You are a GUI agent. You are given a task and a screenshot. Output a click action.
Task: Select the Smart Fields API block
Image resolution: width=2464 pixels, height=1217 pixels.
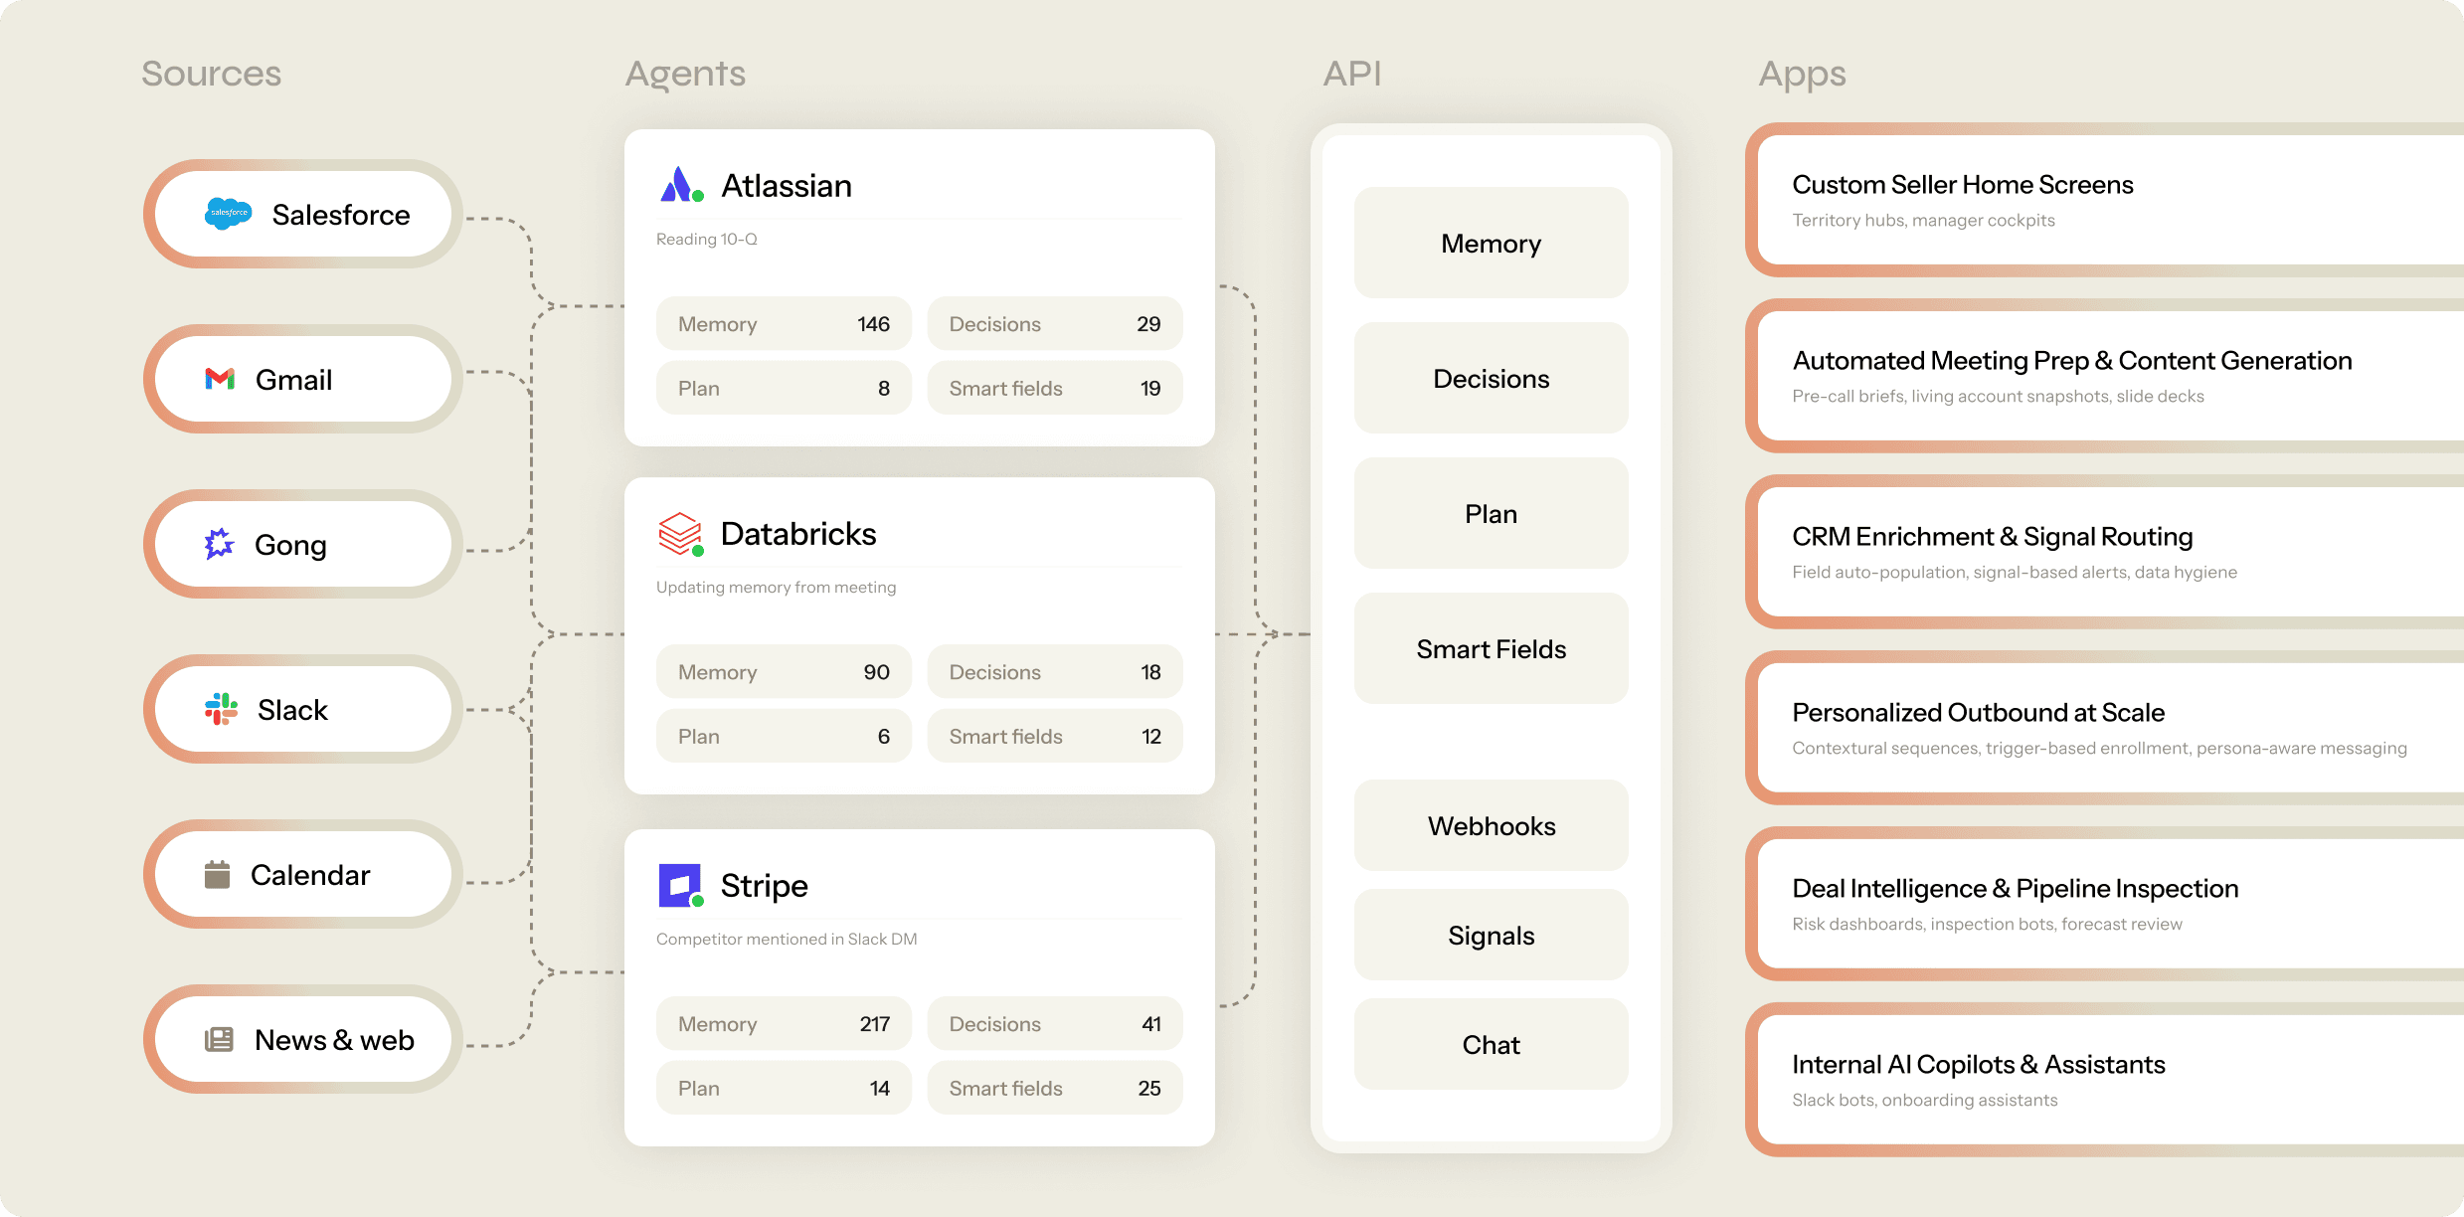(x=1490, y=649)
